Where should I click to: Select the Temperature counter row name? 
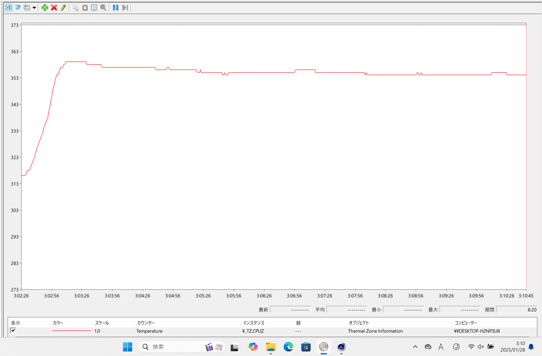(x=149, y=331)
